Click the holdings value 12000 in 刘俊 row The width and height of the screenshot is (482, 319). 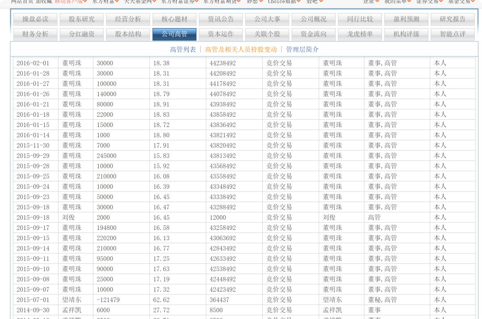pyautogui.click(x=218, y=217)
